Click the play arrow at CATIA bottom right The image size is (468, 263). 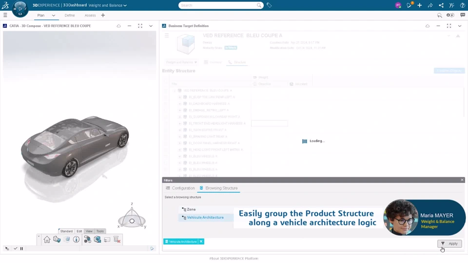152,248
